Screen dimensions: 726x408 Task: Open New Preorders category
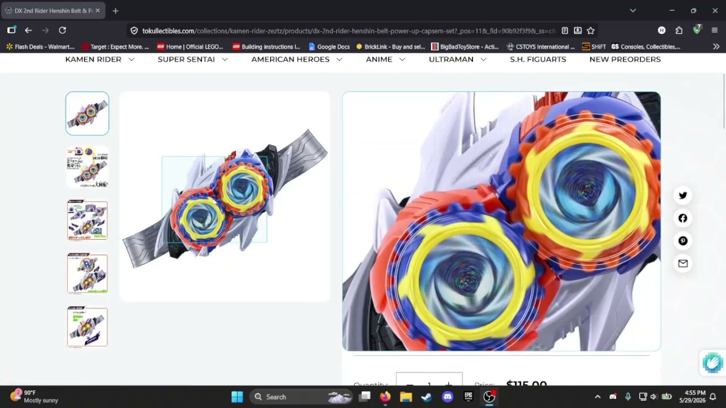click(625, 59)
